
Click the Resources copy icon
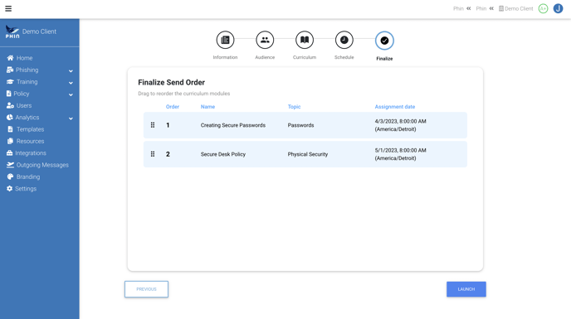(x=10, y=141)
